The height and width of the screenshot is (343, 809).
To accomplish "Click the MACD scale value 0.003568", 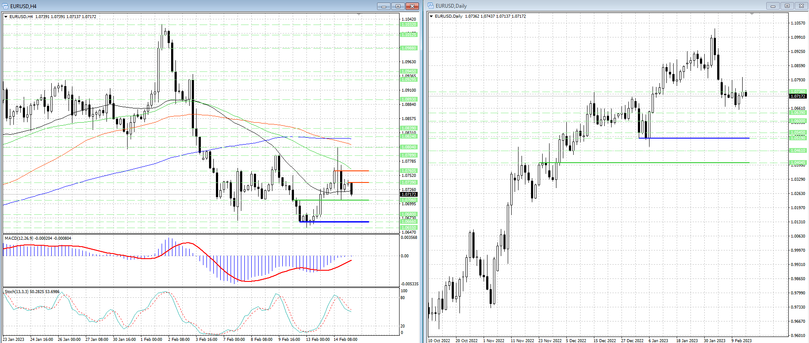I will 409,238.
